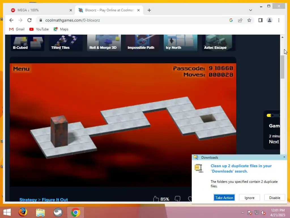Switch to MEGA 100% tab
Screen dimensions: 290x218
tap(41, 10)
